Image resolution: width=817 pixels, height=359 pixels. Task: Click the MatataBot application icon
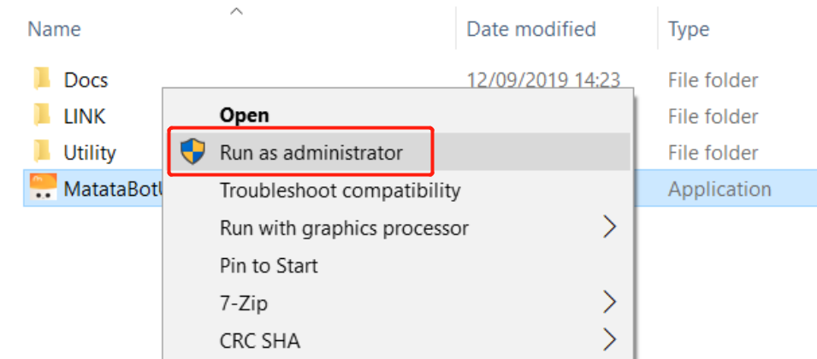click(x=43, y=188)
